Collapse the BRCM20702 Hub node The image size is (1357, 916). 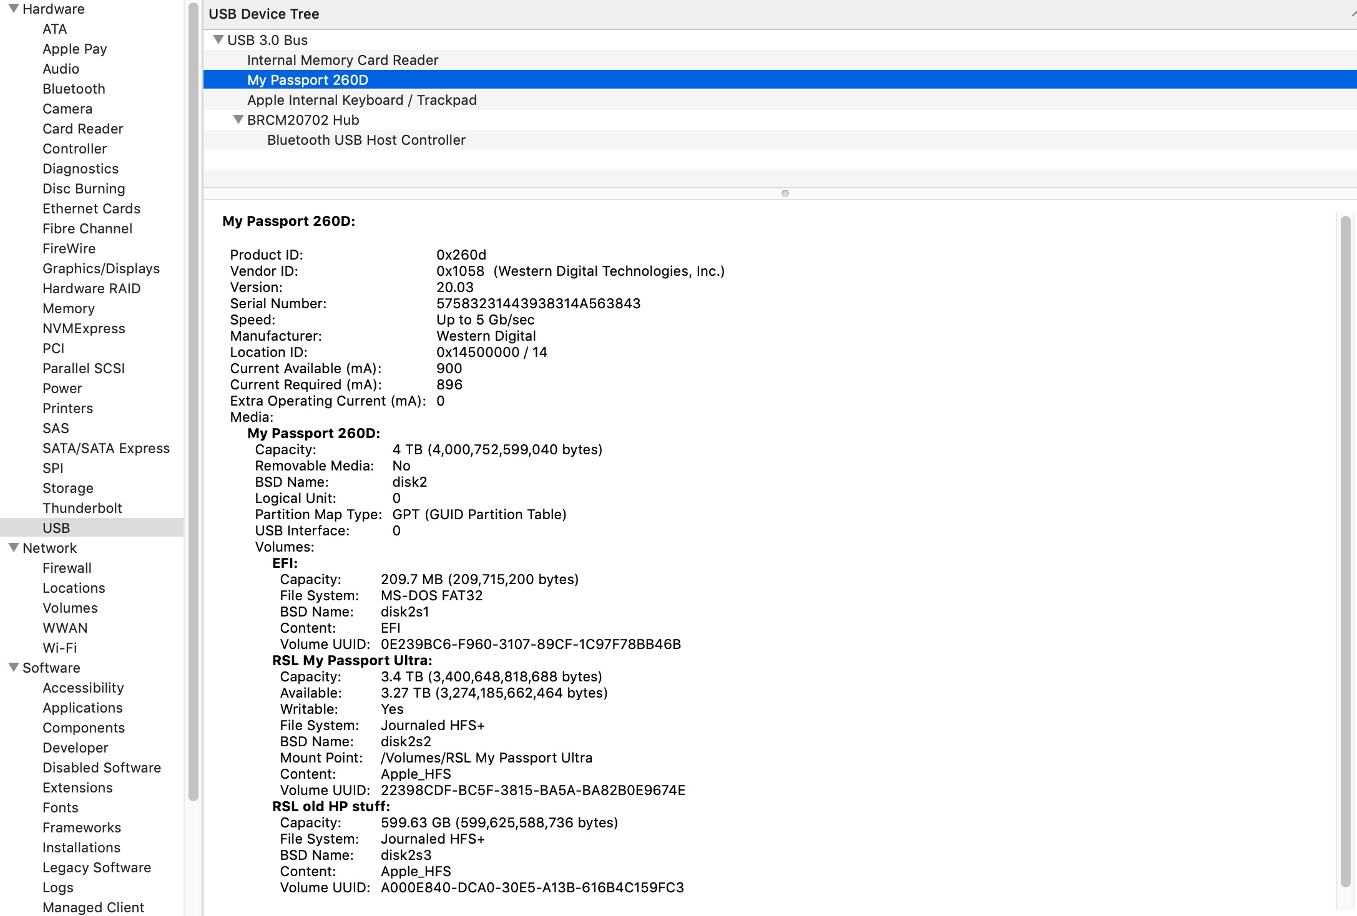pyautogui.click(x=238, y=120)
